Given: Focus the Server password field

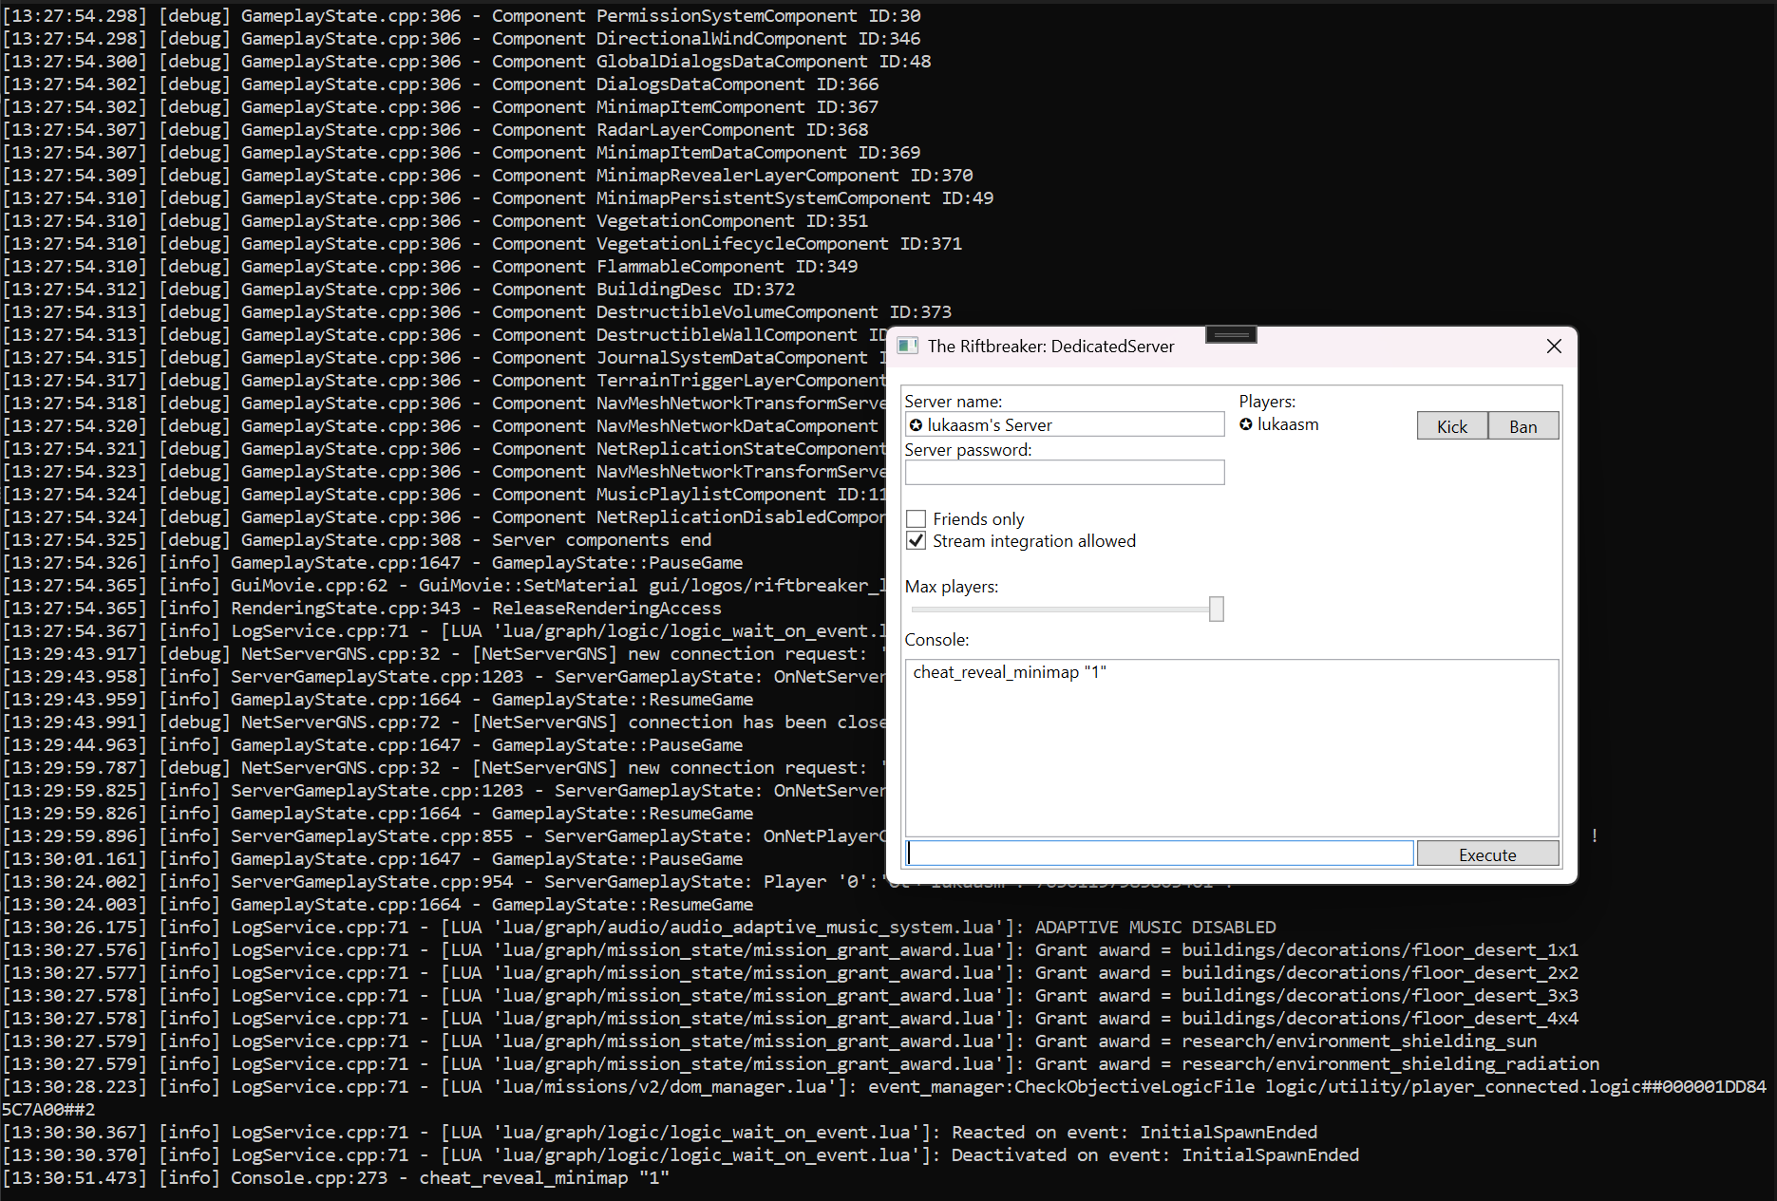Looking at the screenshot, I should (1064, 473).
